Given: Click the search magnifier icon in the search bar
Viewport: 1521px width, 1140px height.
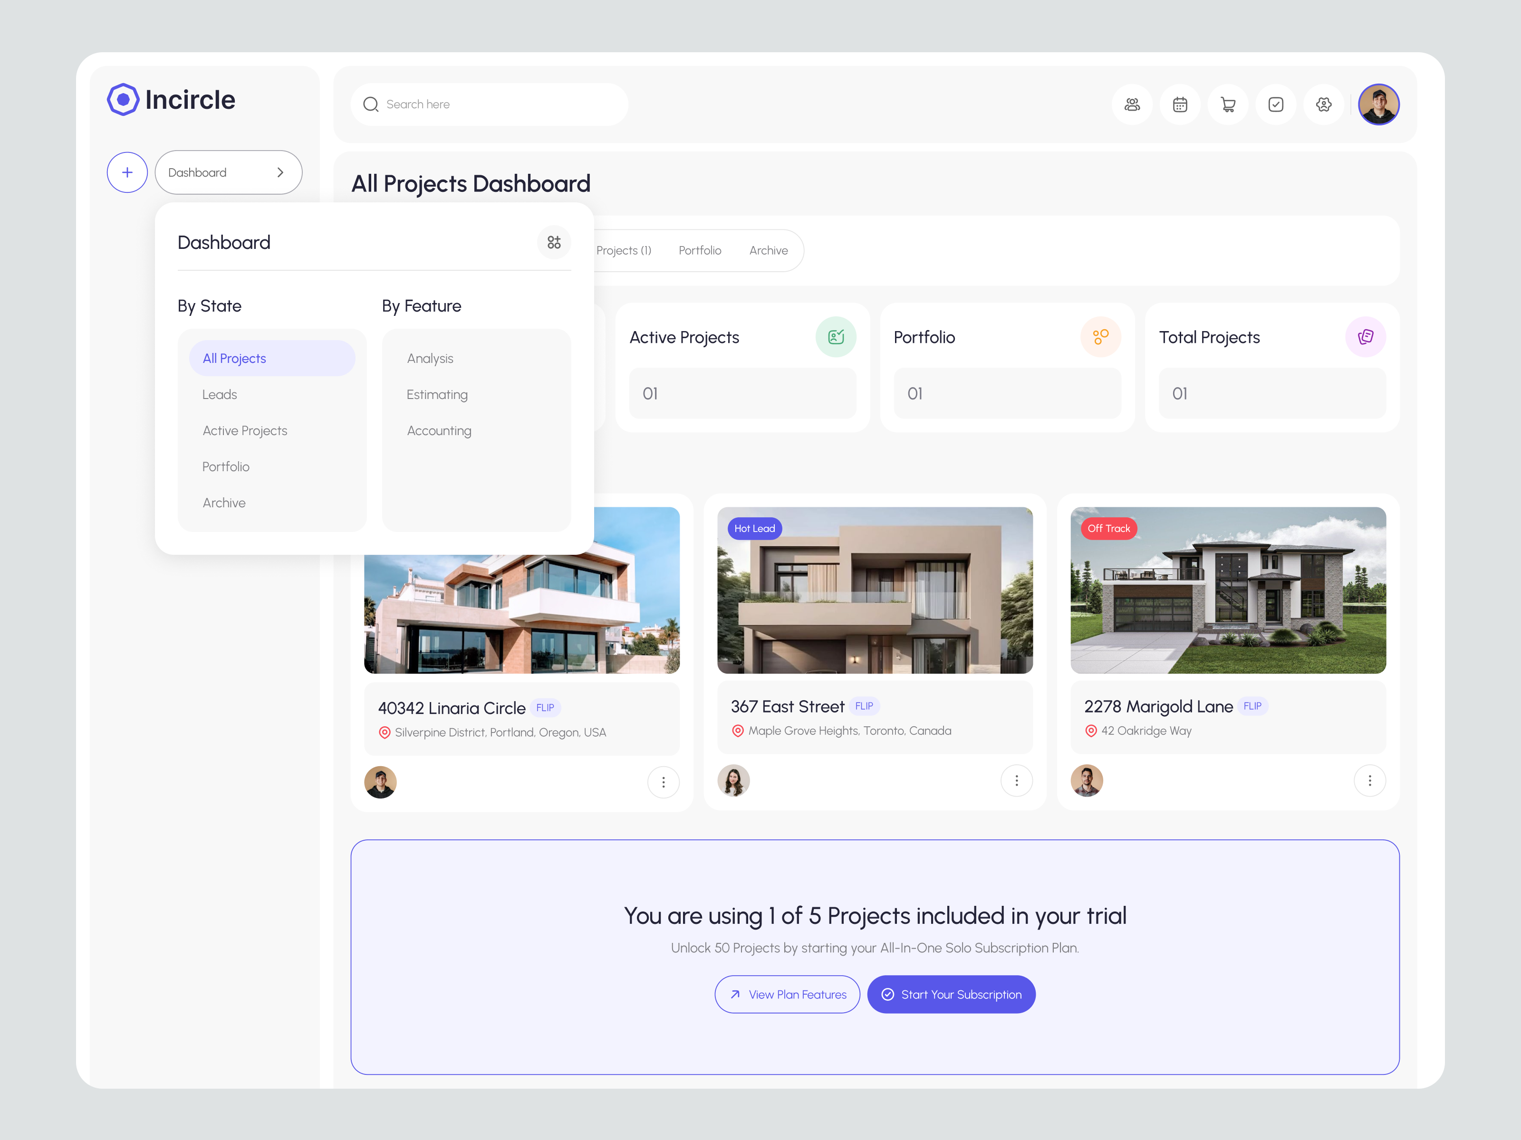Looking at the screenshot, I should (371, 104).
